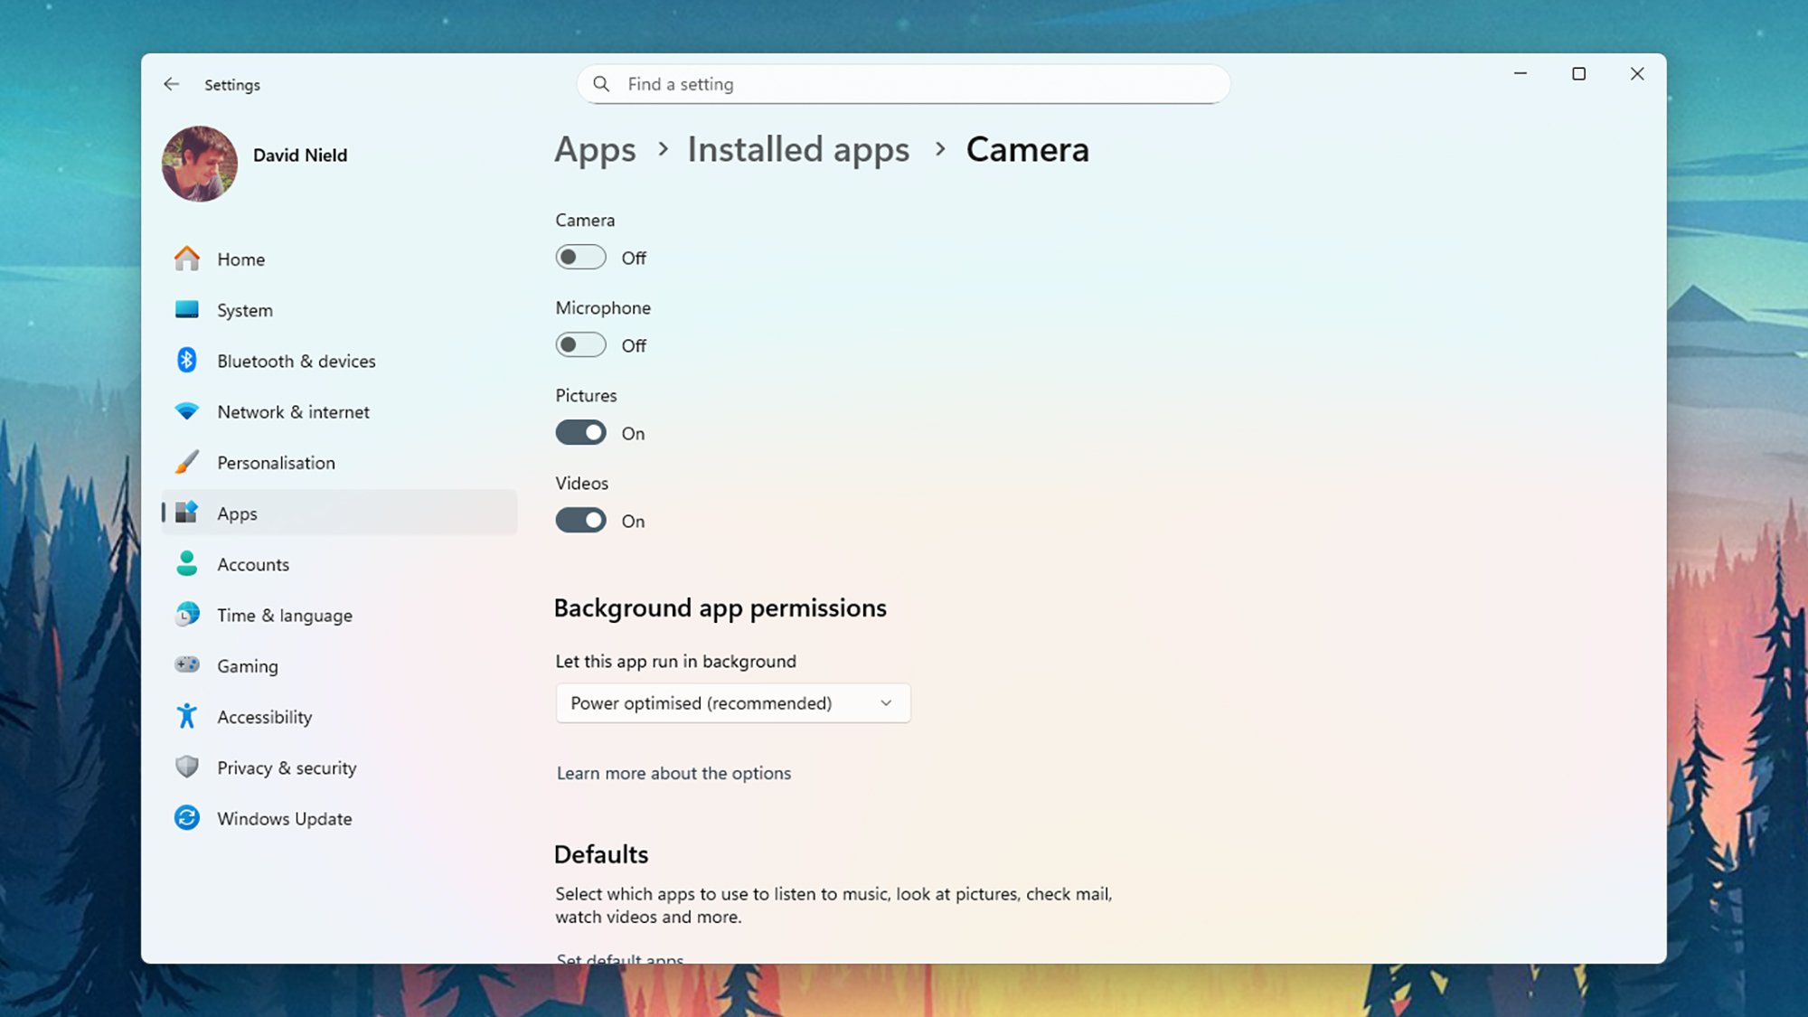Click the David Nield account name
The width and height of the screenshot is (1808, 1017).
[x=300, y=155]
